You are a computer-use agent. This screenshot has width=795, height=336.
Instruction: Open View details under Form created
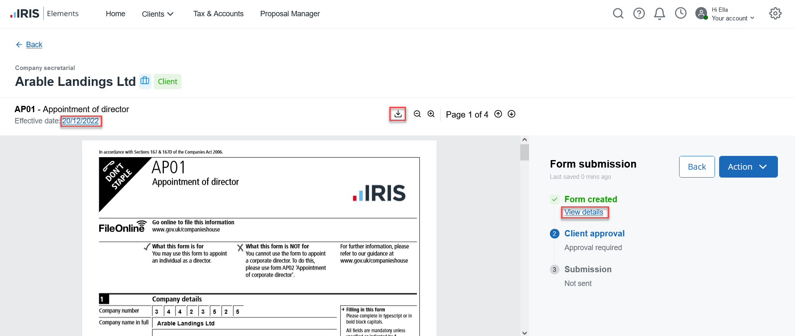(x=584, y=212)
